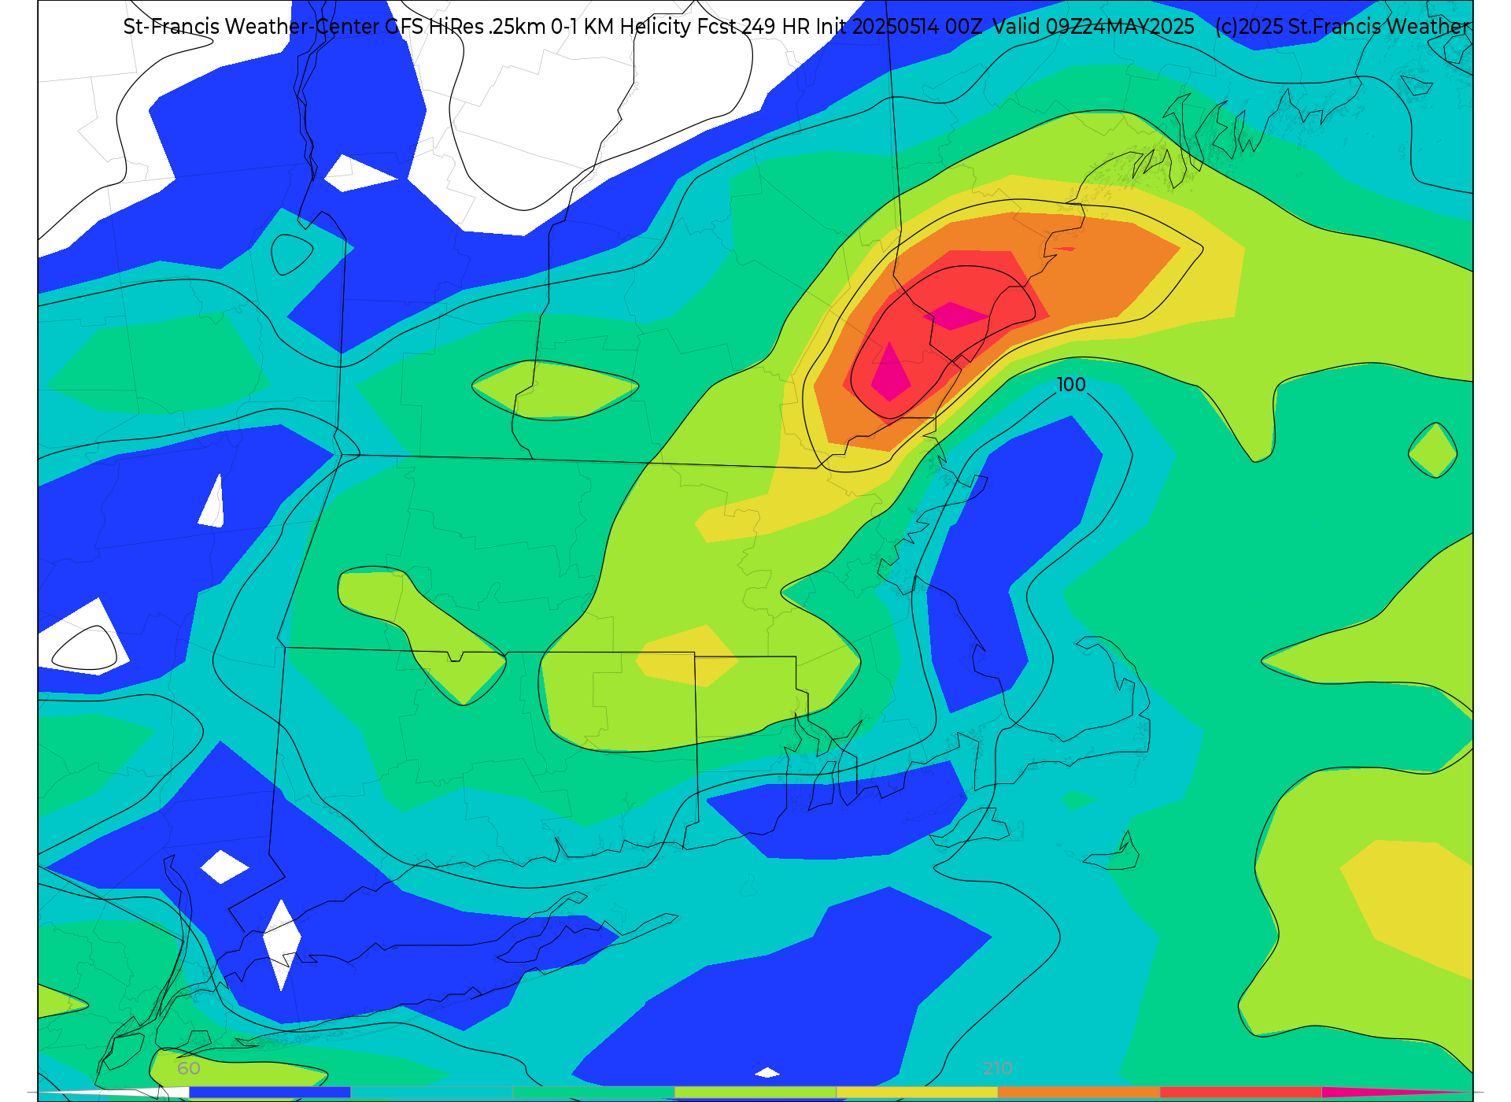Click the '(c)2025 St.Francis Weather' copyright text
The width and height of the screenshot is (1511, 1102).
tap(1343, 27)
